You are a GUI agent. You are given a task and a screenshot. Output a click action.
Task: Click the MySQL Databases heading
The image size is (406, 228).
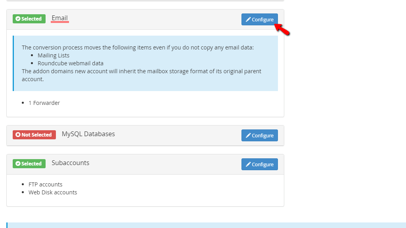pyautogui.click(x=88, y=134)
